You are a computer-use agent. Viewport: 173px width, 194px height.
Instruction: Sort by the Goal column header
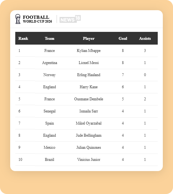[123, 38]
